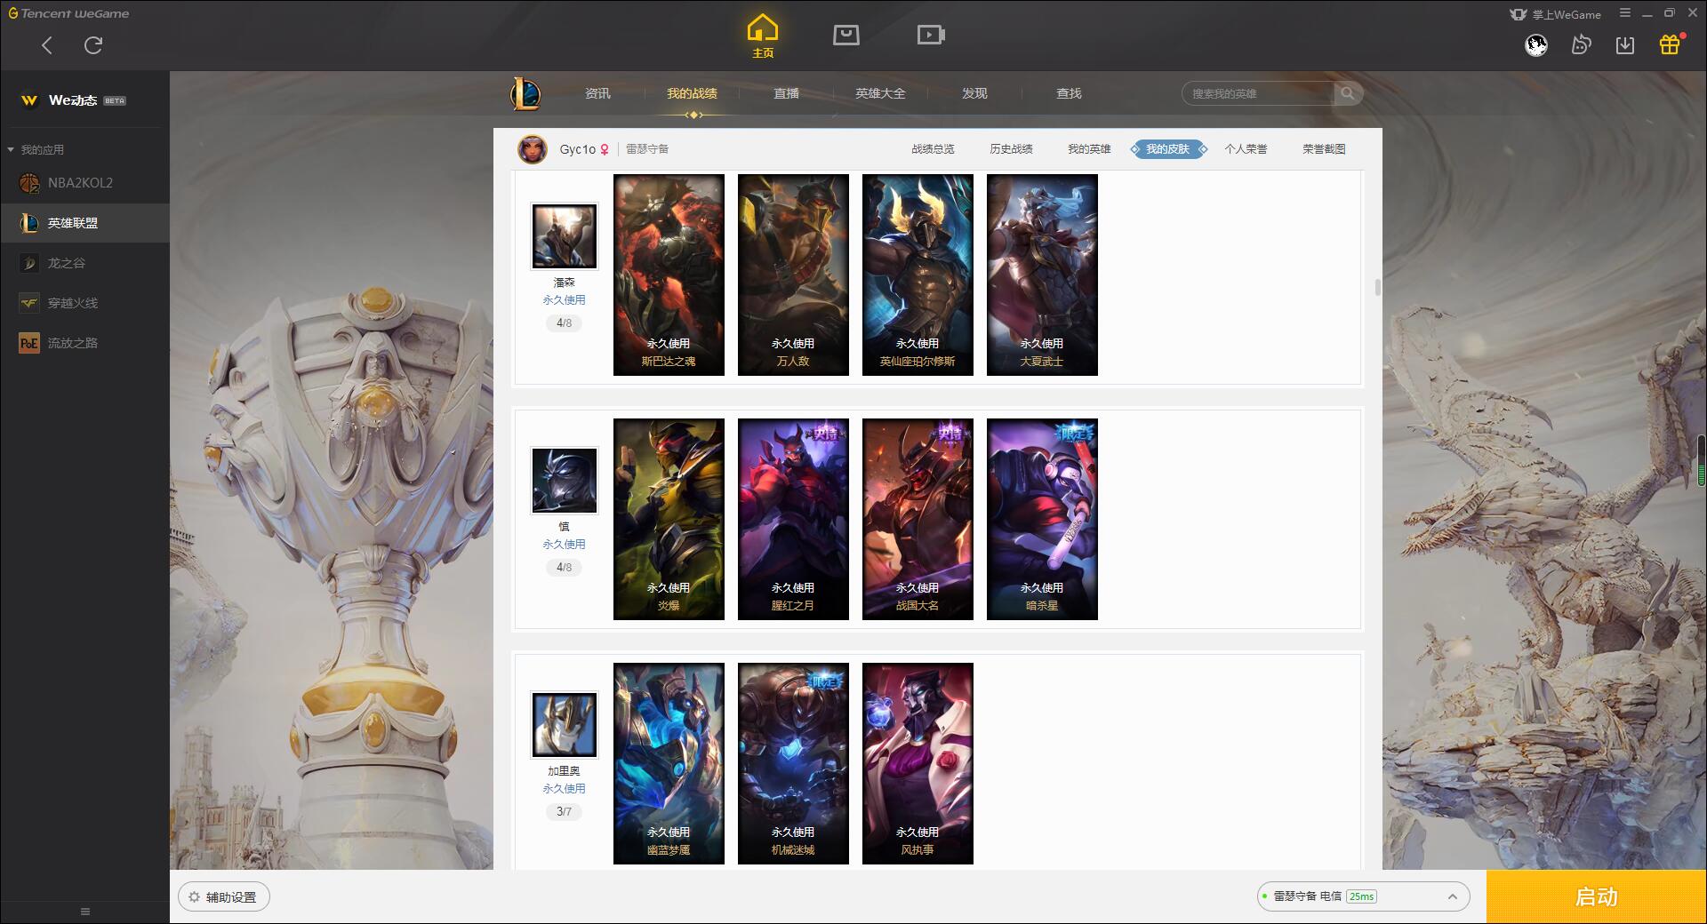Switch to 我的英雄 sub-tab
The width and height of the screenshot is (1707, 924).
(1089, 149)
